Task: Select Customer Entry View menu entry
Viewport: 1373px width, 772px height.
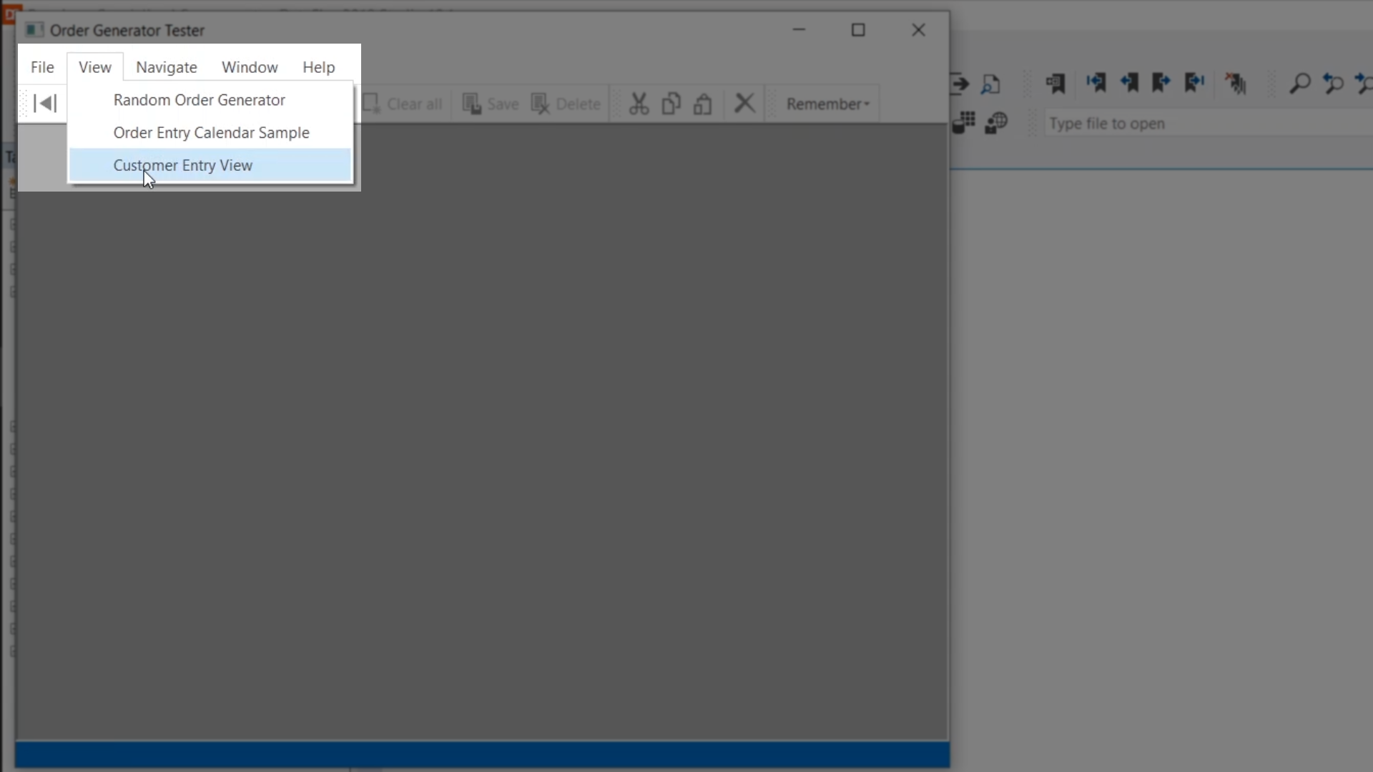Action: point(183,165)
